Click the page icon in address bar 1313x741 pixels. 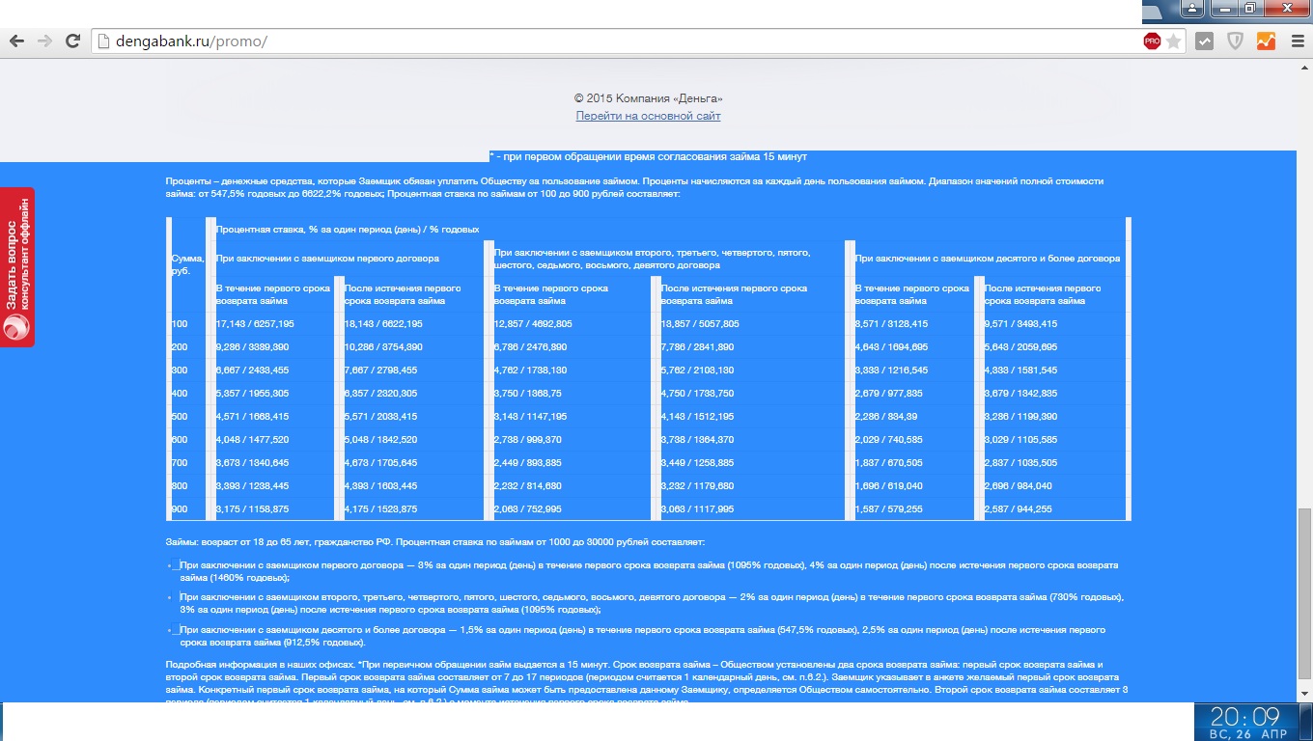104,41
